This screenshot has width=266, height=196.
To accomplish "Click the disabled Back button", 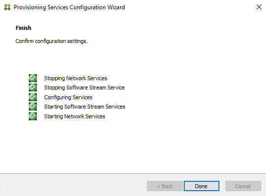I will click(165, 186).
